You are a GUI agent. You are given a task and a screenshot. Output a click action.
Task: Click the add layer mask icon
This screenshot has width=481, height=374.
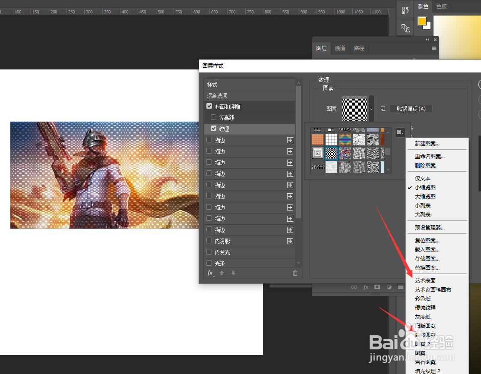[377, 287]
